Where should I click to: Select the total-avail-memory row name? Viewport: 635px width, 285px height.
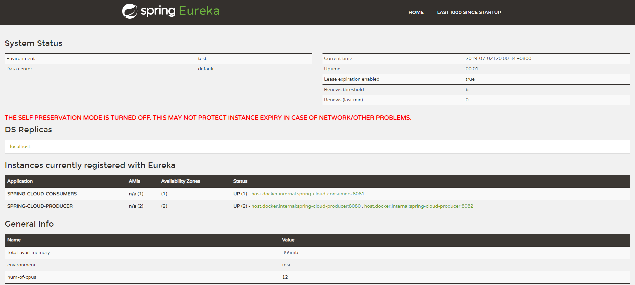click(x=29, y=252)
